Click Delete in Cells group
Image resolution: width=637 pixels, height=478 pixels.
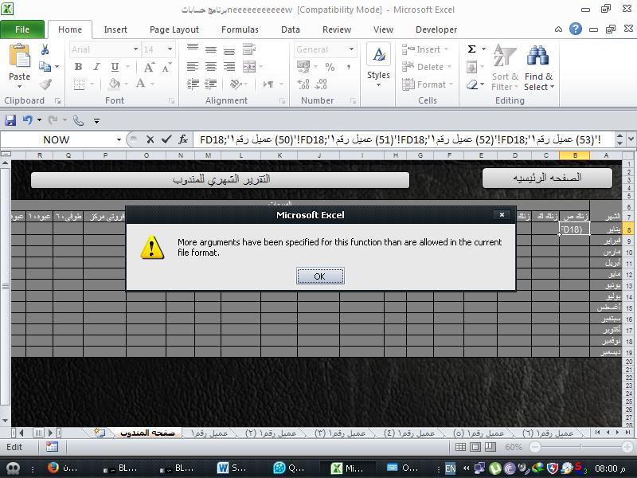click(x=427, y=67)
